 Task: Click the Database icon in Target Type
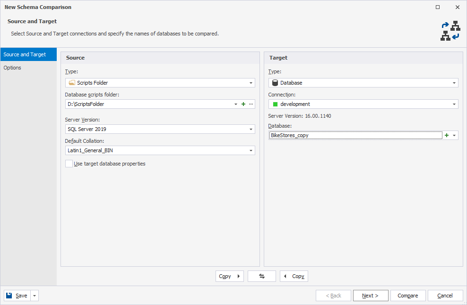coord(275,82)
